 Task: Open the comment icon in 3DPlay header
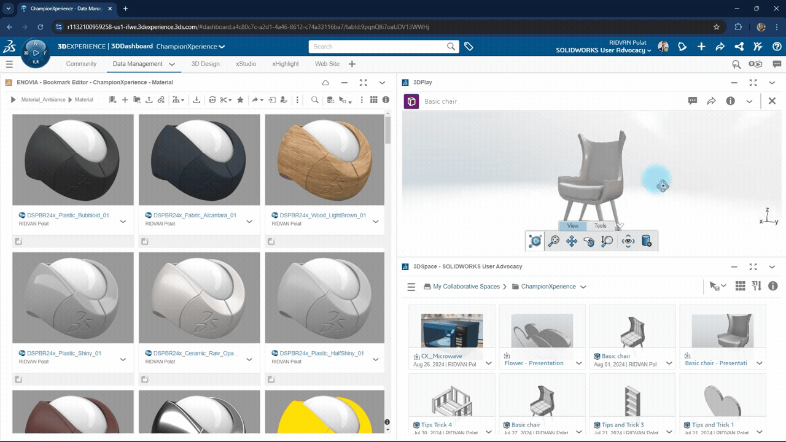(x=693, y=101)
